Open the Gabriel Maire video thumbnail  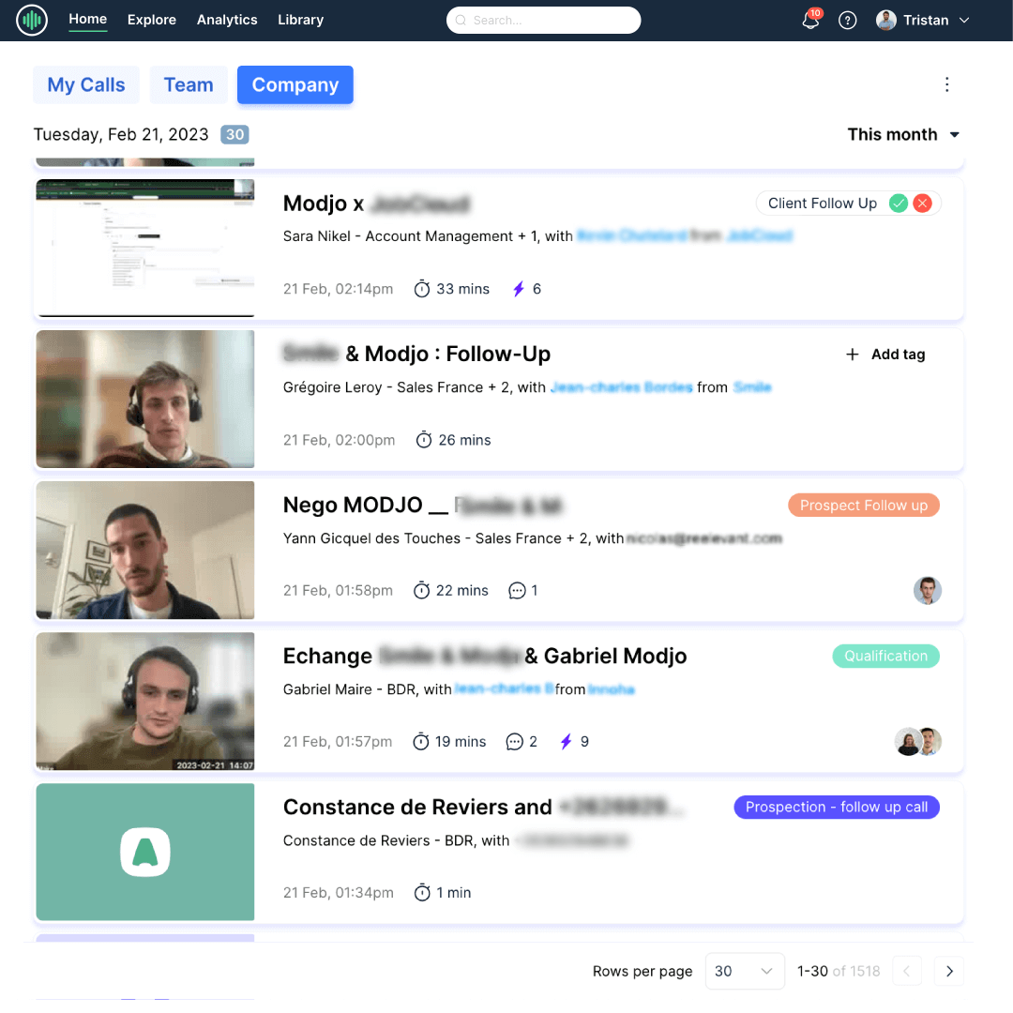tap(145, 701)
